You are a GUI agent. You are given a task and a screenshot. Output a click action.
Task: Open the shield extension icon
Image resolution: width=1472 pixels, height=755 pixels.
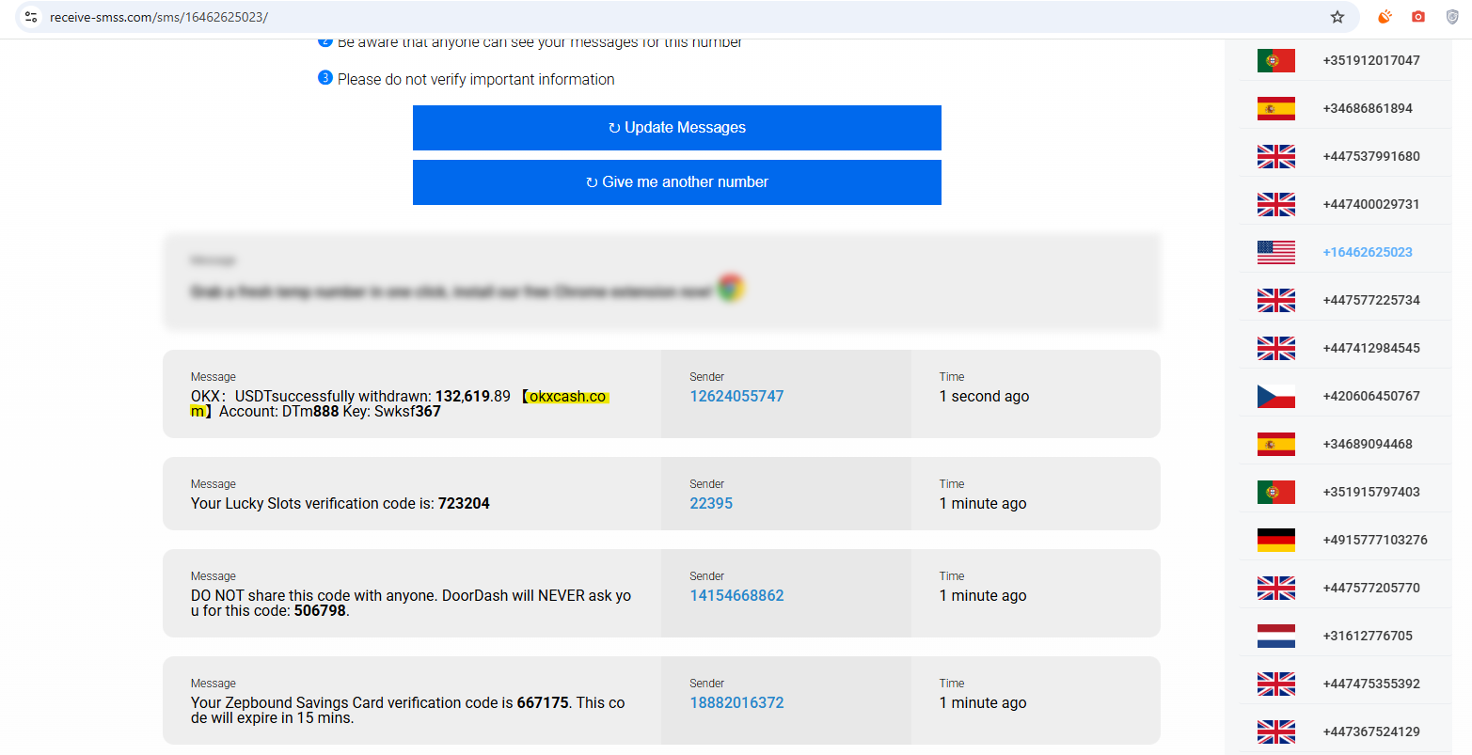tap(1452, 17)
